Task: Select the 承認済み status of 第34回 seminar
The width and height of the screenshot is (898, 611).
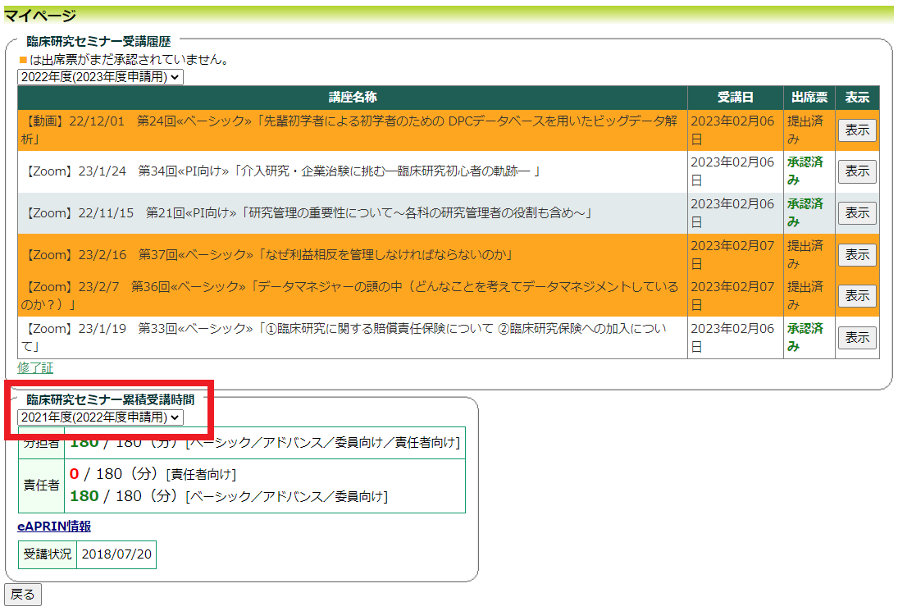Action: [805, 171]
